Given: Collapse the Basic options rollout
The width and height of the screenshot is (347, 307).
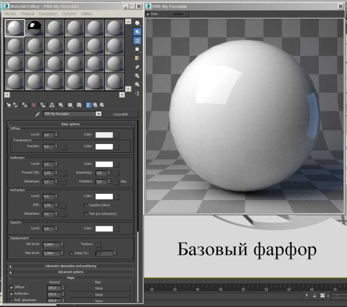Looking at the screenshot, I should pos(71,124).
